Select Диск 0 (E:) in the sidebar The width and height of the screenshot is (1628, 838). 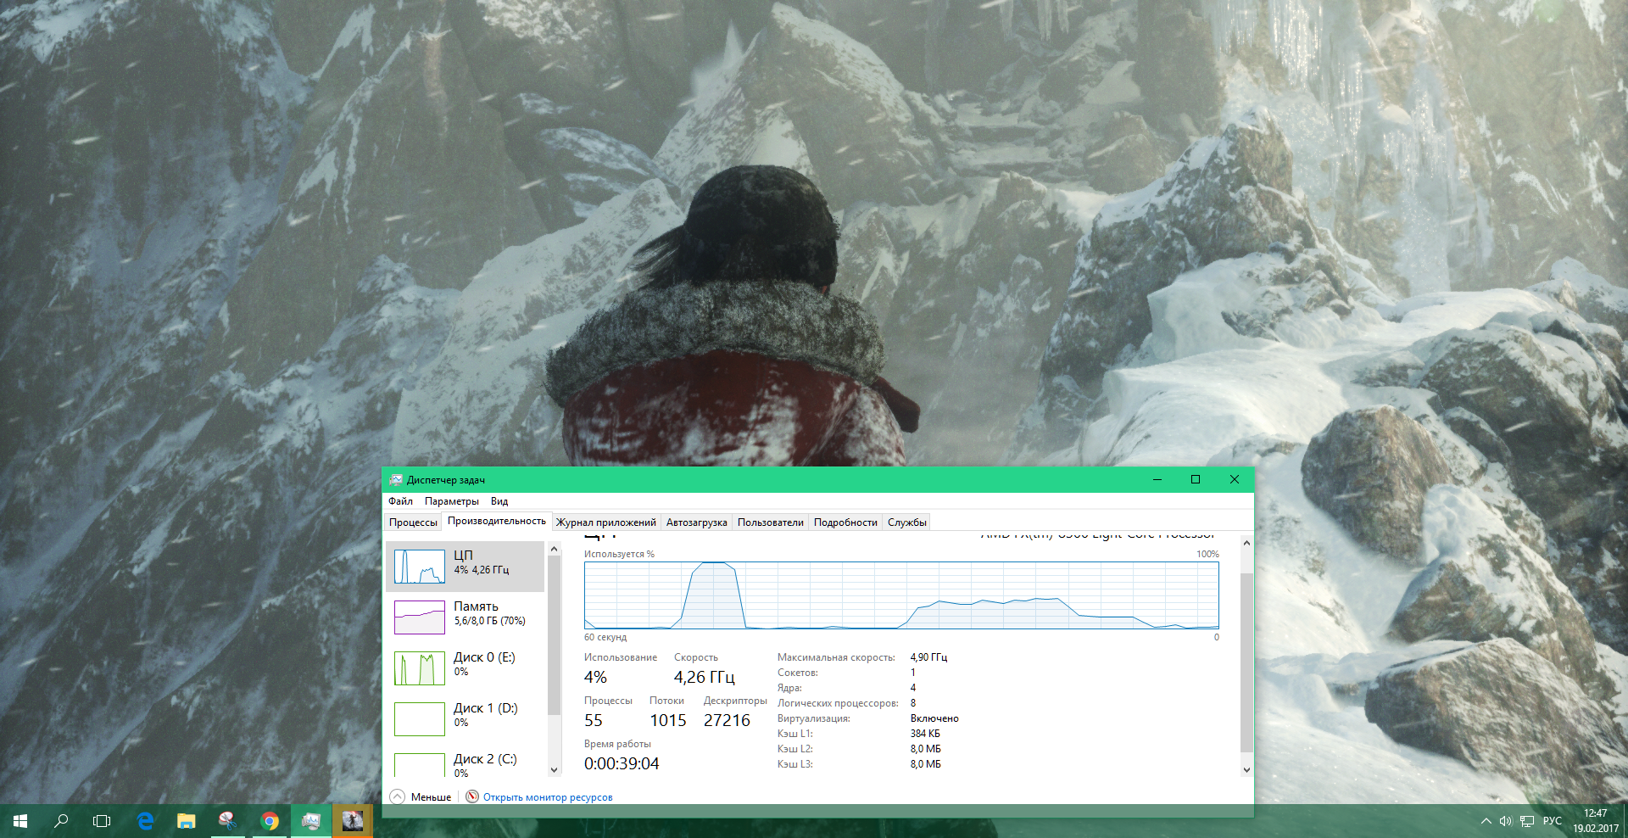[x=465, y=668]
